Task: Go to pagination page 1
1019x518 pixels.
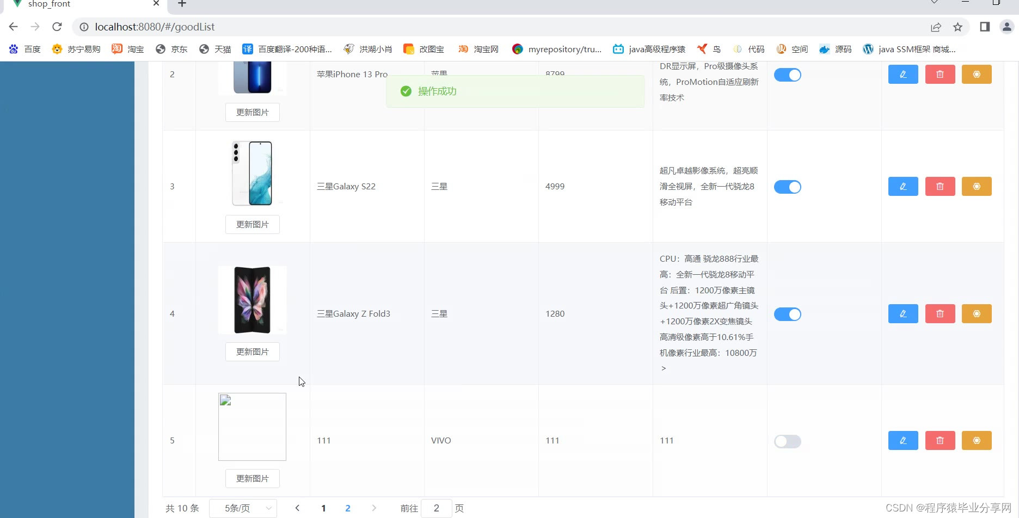Action: point(323,508)
